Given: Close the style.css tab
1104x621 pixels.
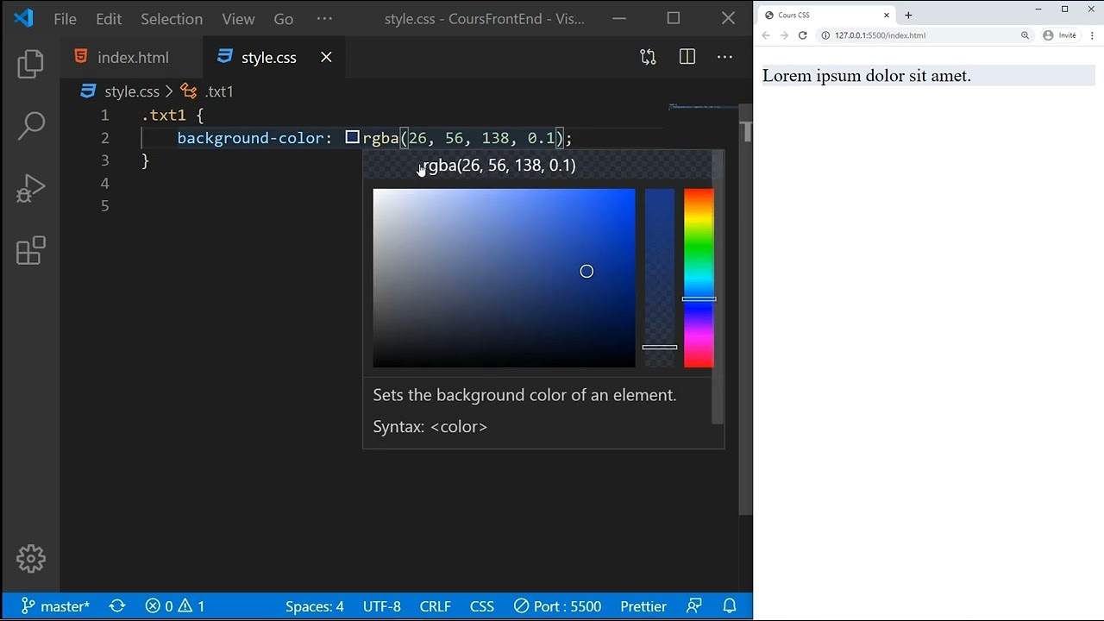Looking at the screenshot, I should click(x=326, y=57).
